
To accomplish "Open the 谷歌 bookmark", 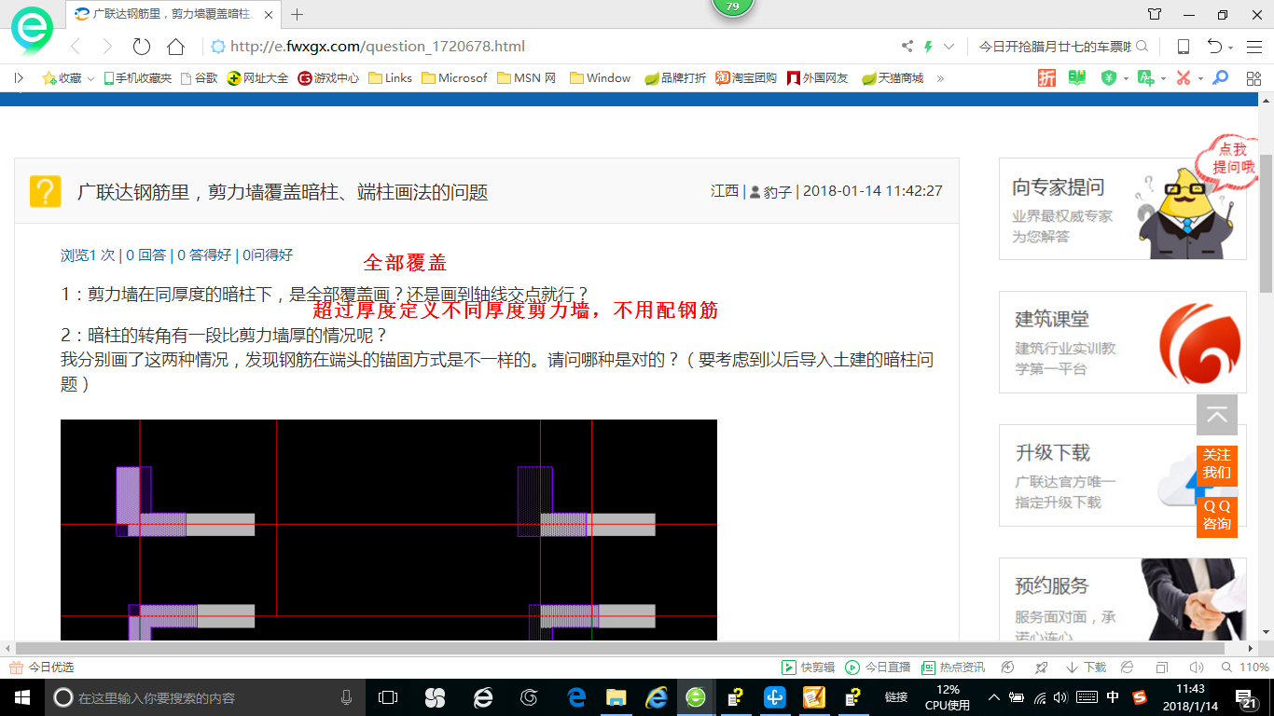I will coord(199,78).
